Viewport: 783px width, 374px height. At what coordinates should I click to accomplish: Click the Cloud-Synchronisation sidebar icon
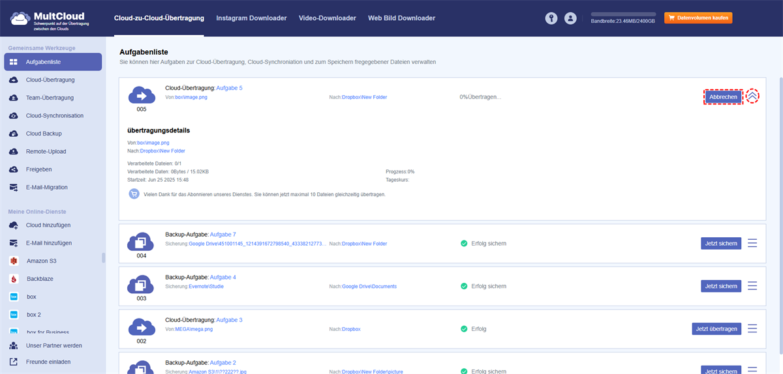point(14,116)
